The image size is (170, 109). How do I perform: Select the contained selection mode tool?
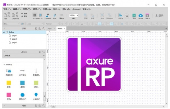[x=40, y=15]
